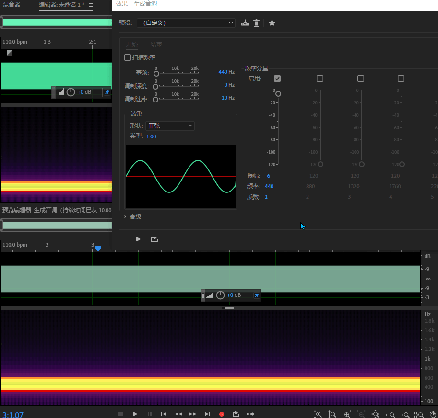Save the current settings as a preset
Viewport: 438px width, 418px height.
pos(245,23)
